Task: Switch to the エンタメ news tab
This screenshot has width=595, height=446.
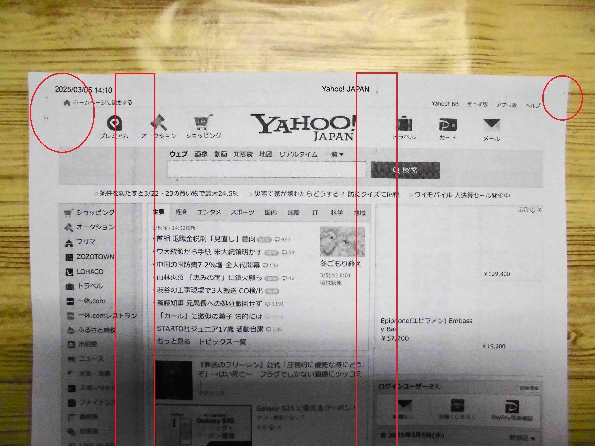Action: click(x=209, y=212)
